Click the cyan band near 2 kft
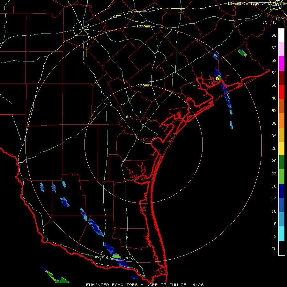 click(282, 234)
